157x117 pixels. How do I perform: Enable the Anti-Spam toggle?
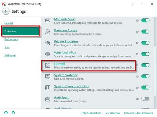coord(145,99)
